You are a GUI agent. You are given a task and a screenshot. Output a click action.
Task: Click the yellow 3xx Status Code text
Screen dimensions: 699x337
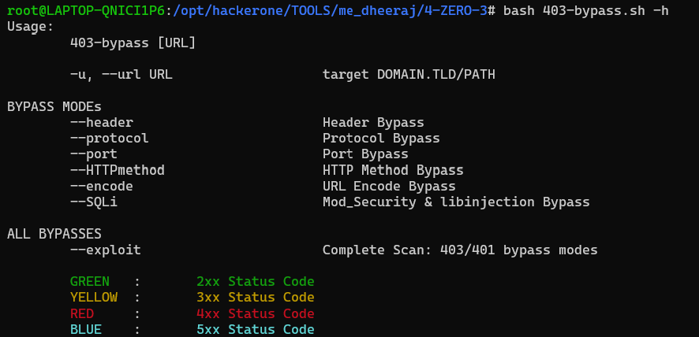(256, 298)
